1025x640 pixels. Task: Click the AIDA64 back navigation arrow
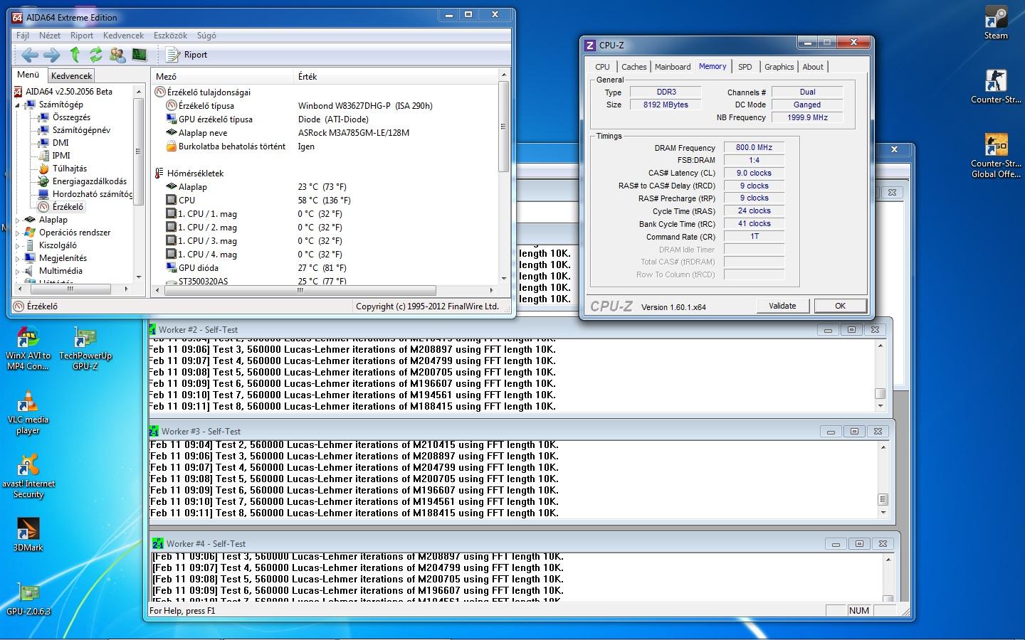click(29, 55)
